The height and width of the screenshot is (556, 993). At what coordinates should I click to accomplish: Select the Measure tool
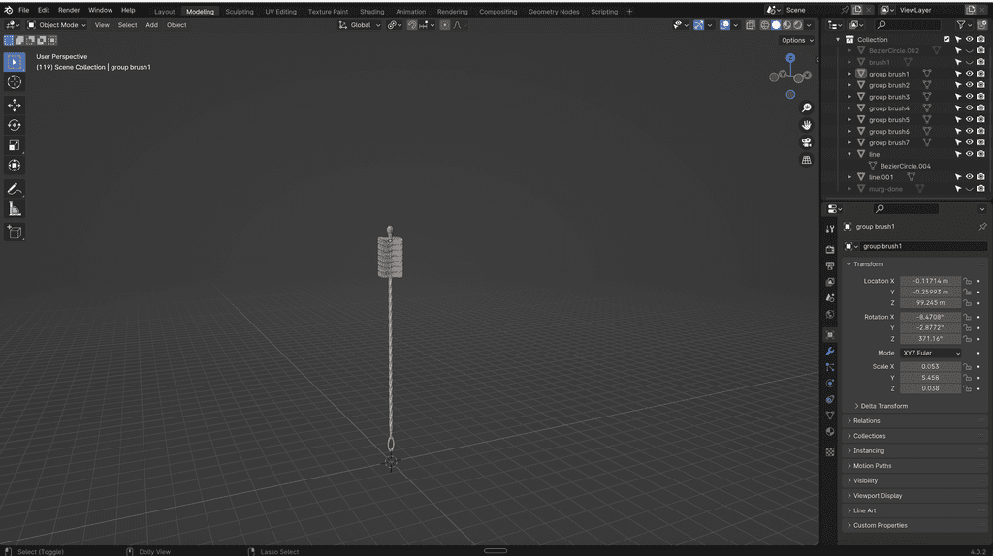[x=15, y=208]
